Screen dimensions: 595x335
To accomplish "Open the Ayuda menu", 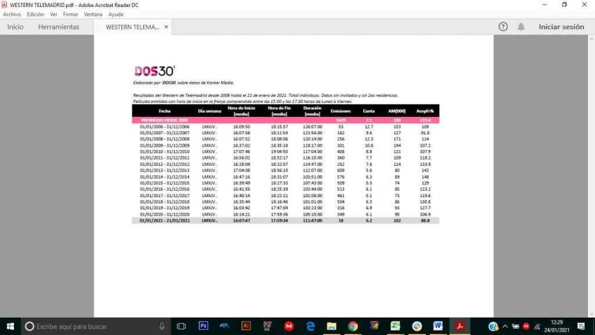I will click(116, 15).
